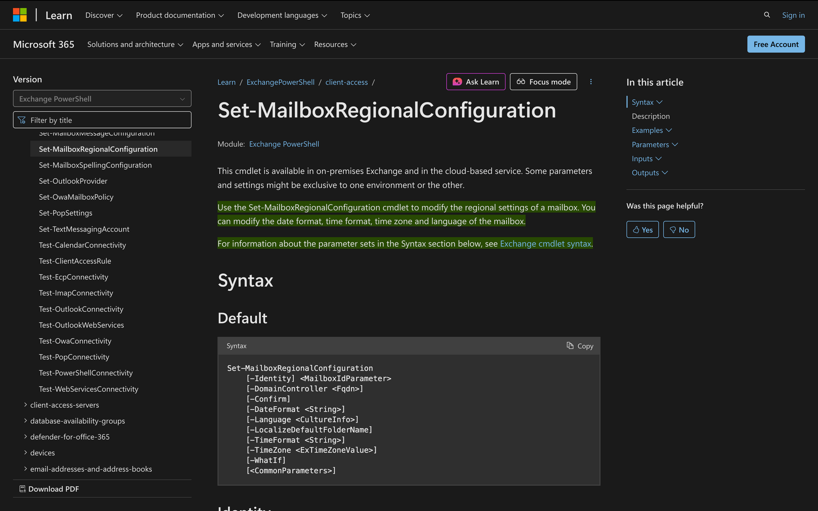Open the search magnifier icon
Screen dimensions: 818x511
click(767, 15)
